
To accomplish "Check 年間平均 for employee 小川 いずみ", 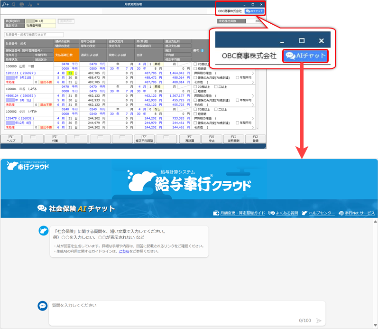I will (x=238, y=123).
